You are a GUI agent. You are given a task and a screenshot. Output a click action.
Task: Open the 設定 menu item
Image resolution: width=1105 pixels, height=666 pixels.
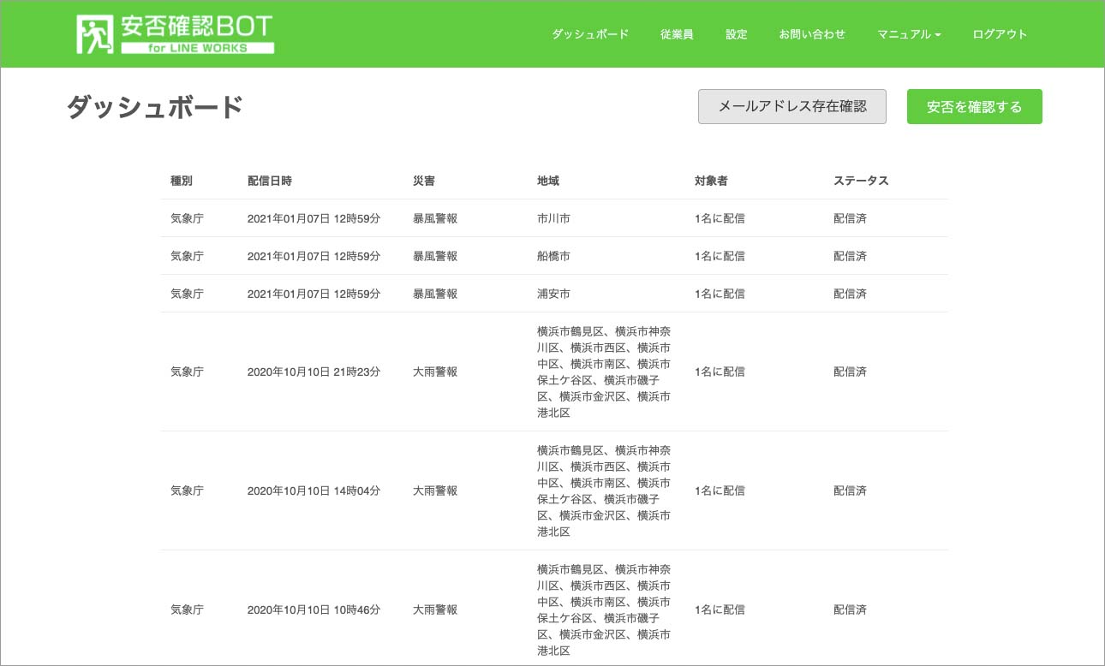pyautogui.click(x=736, y=34)
